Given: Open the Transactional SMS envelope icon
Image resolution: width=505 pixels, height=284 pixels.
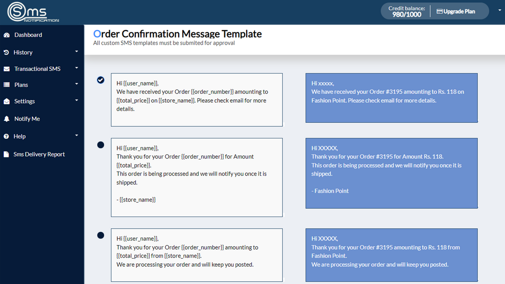Looking at the screenshot, I should point(6,68).
